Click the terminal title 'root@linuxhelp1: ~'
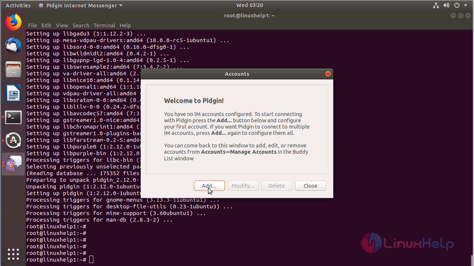 click(249, 16)
